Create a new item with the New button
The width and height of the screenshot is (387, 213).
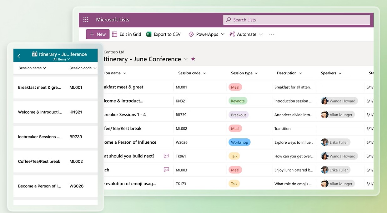point(98,34)
